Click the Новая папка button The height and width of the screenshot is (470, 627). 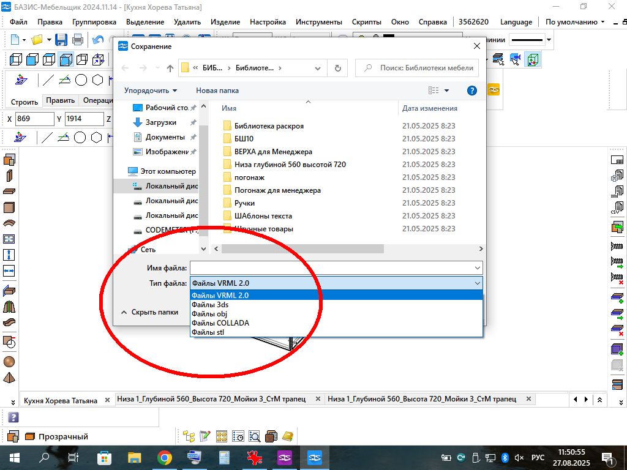[x=217, y=91]
